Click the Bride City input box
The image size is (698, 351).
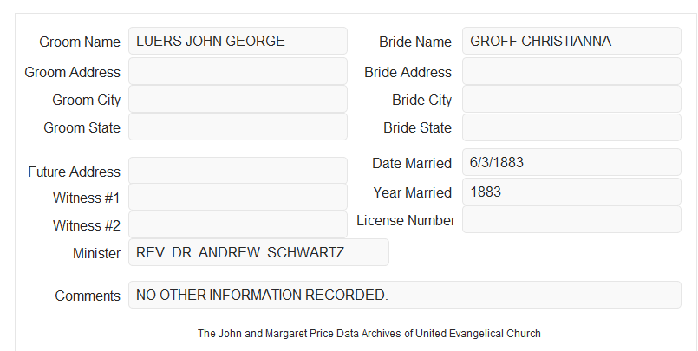(x=571, y=99)
